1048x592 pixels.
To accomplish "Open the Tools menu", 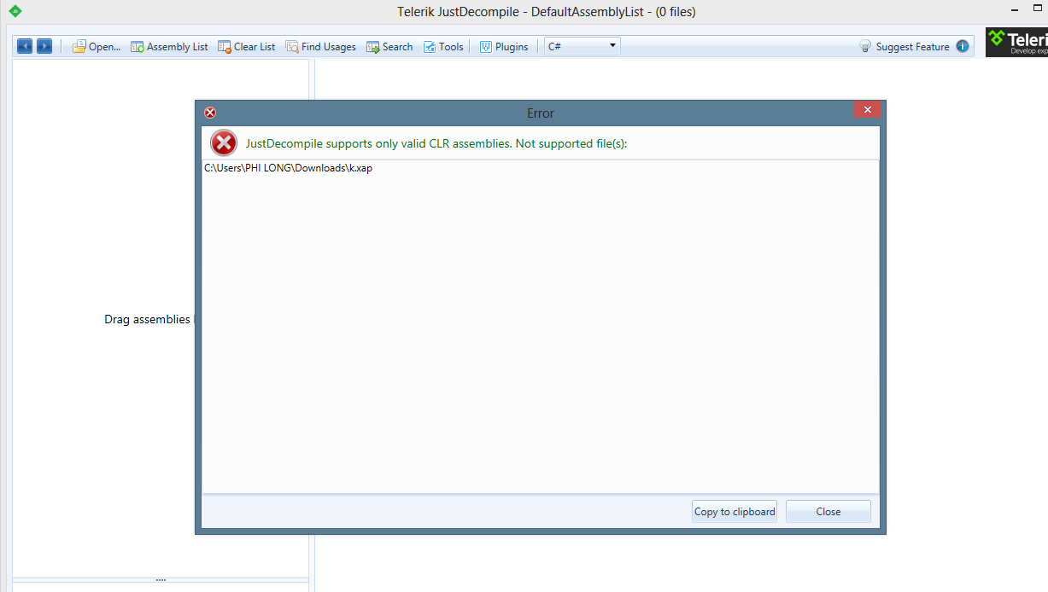I will pyautogui.click(x=443, y=47).
